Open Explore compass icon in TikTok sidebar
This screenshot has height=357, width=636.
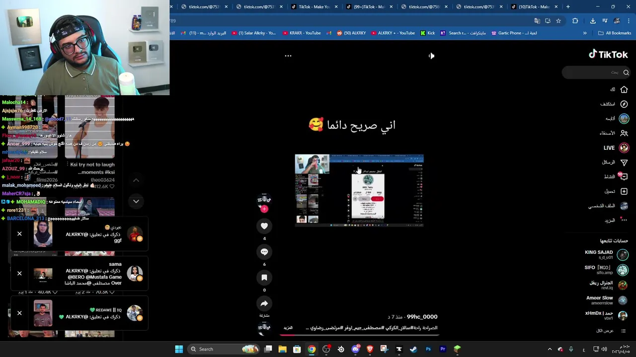pyautogui.click(x=624, y=104)
